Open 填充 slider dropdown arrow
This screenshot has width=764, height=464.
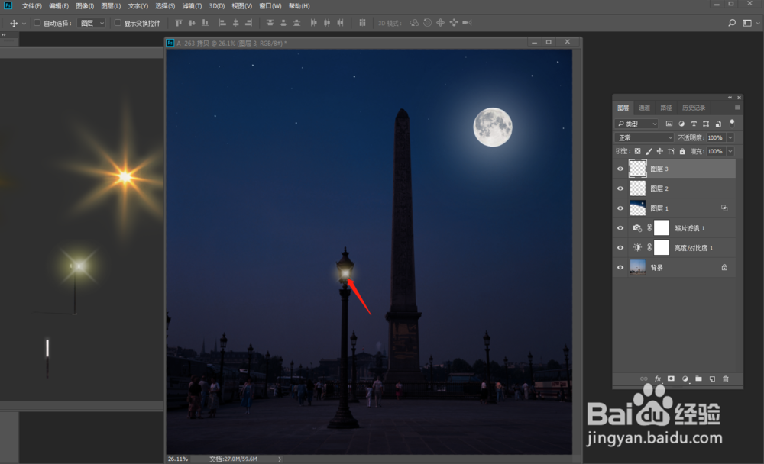pos(730,151)
